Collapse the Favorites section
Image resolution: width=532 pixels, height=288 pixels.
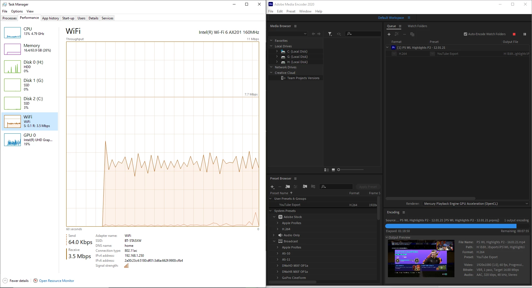click(x=271, y=40)
